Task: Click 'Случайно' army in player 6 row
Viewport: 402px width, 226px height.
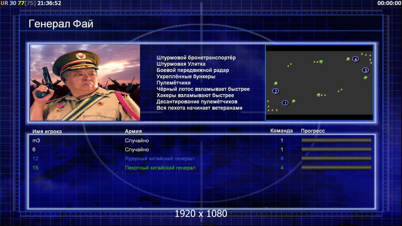Action: [137, 150]
